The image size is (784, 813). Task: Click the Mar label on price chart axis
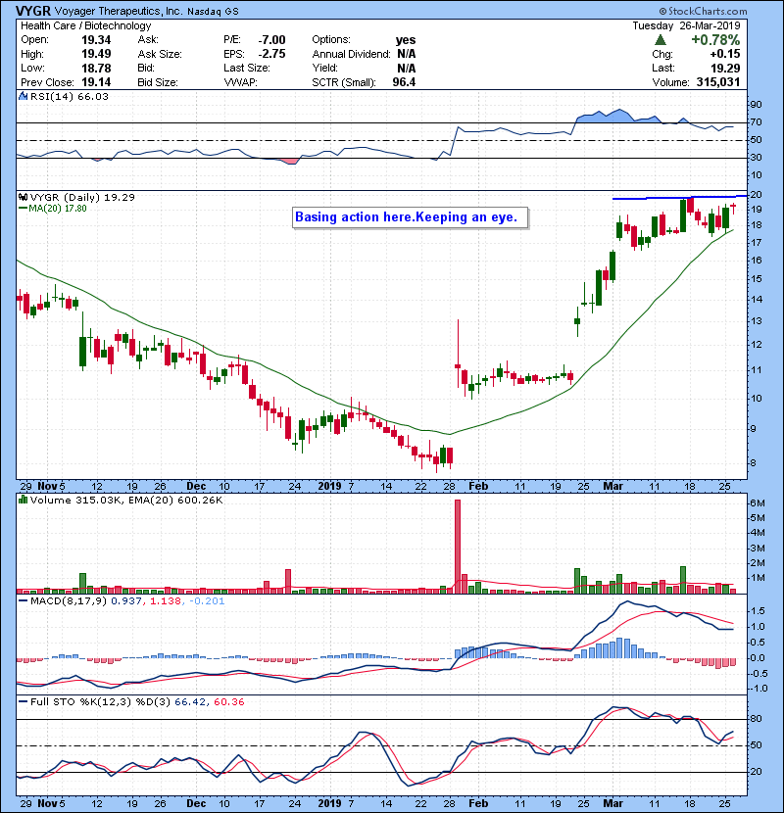(612, 487)
